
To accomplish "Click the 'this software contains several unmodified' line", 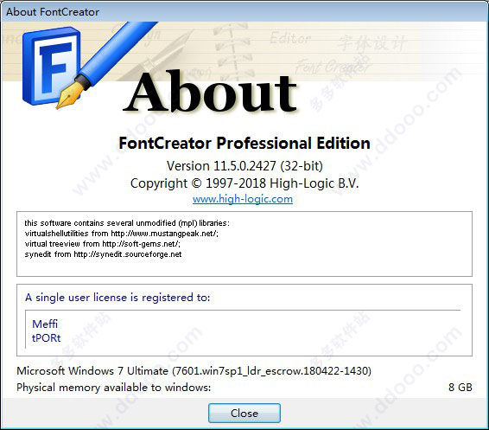I will tap(127, 223).
